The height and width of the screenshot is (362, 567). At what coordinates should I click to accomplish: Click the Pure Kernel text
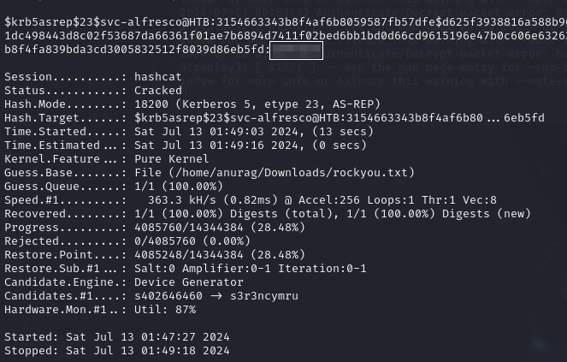(172, 158)
